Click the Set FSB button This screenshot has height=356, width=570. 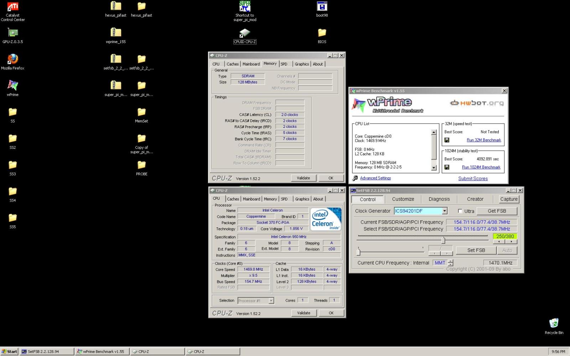tap(476, 250)
